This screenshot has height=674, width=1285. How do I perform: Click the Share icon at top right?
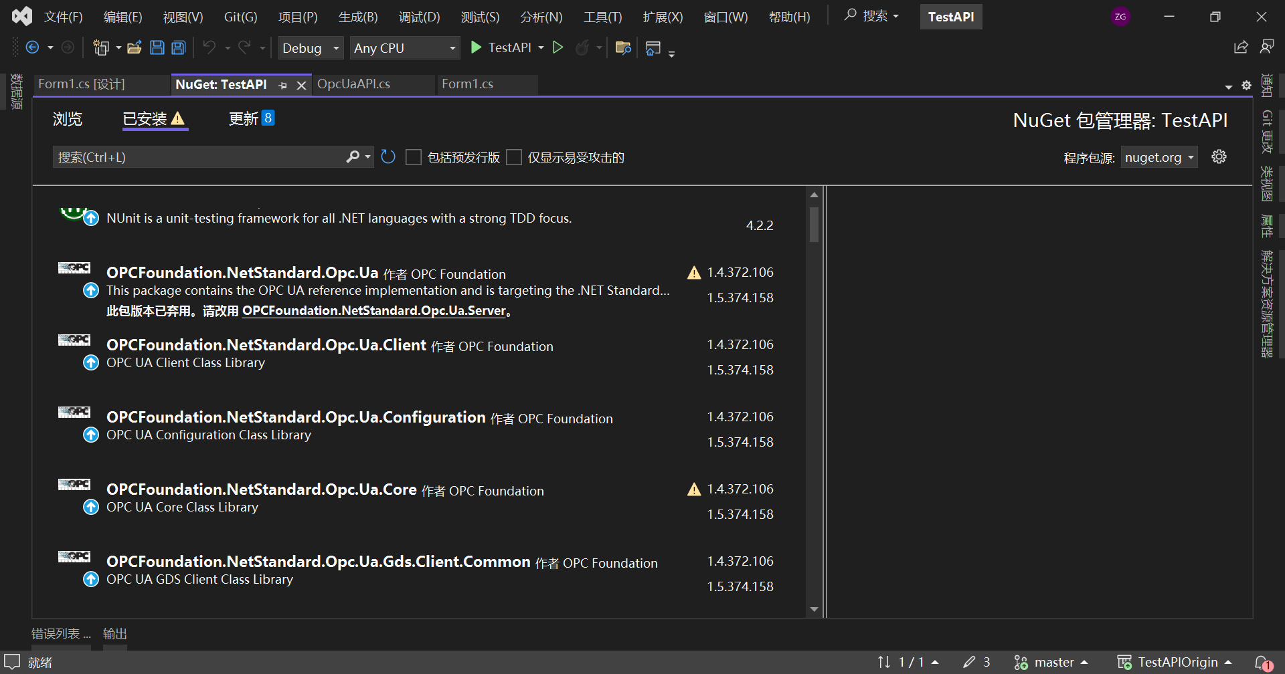pos(1241,47)
